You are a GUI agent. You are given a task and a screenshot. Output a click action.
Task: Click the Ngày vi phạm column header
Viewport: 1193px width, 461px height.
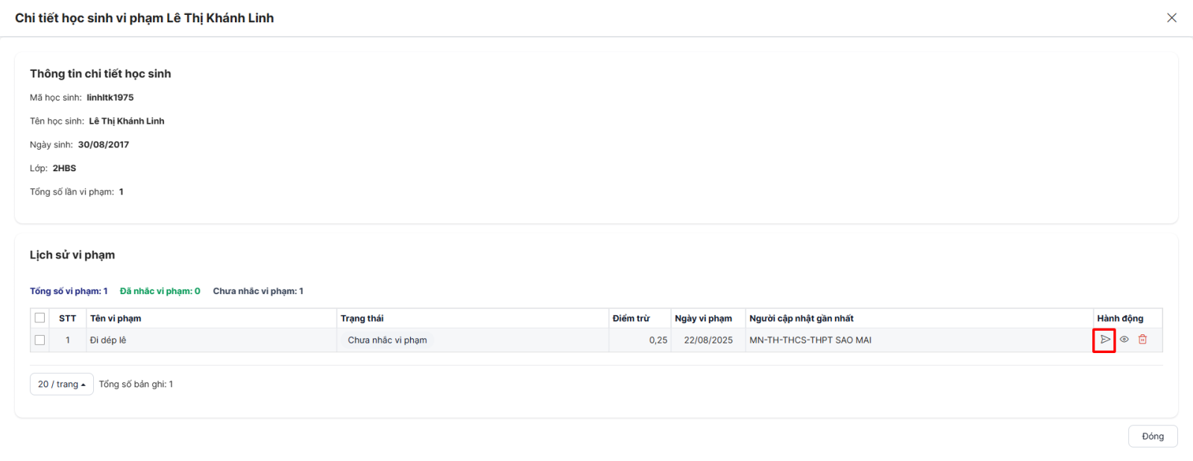[x=703, y=318]
